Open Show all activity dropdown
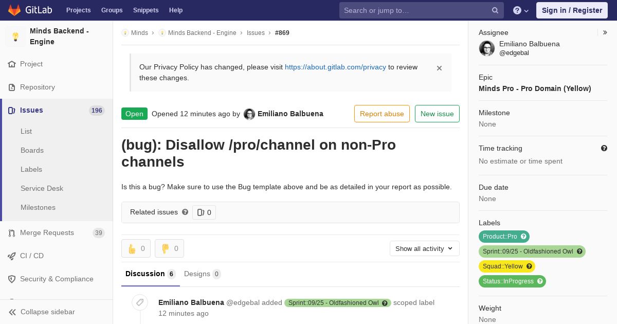 click(x=425, y=248)
